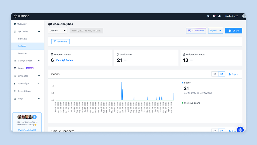The height and width of the screenshot is (145, 257).
Task: Click the Unique Scanners person icon
Action: click(x=184, y=55)
